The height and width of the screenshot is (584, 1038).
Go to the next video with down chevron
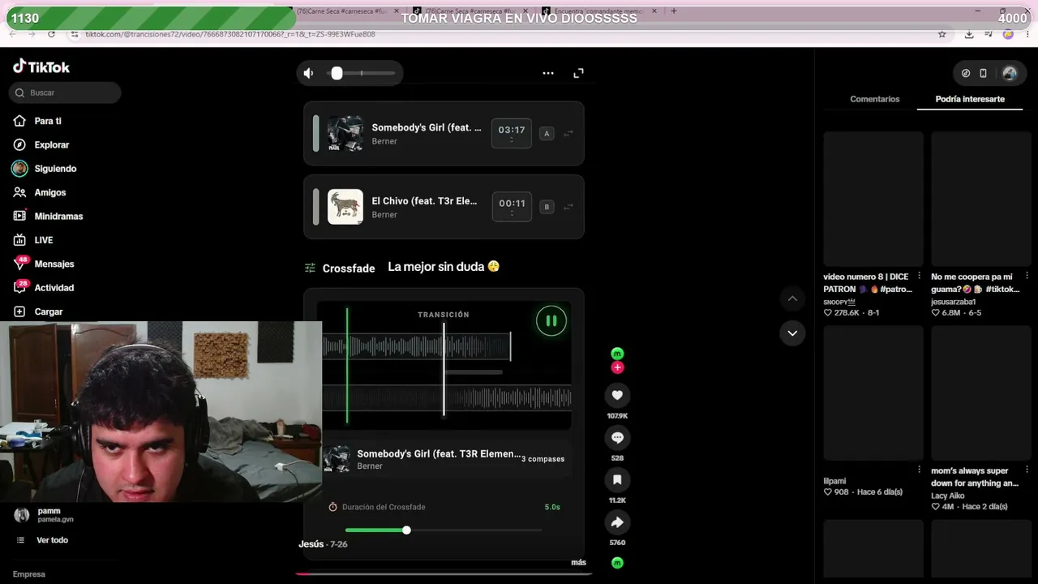(792, 333)
